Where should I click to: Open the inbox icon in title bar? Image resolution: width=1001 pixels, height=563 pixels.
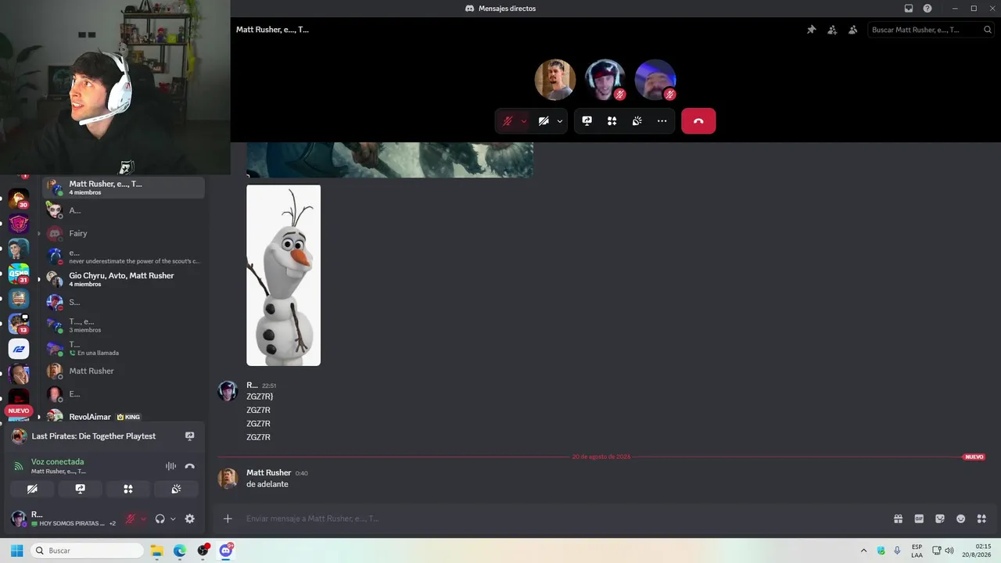coord(908,9)
